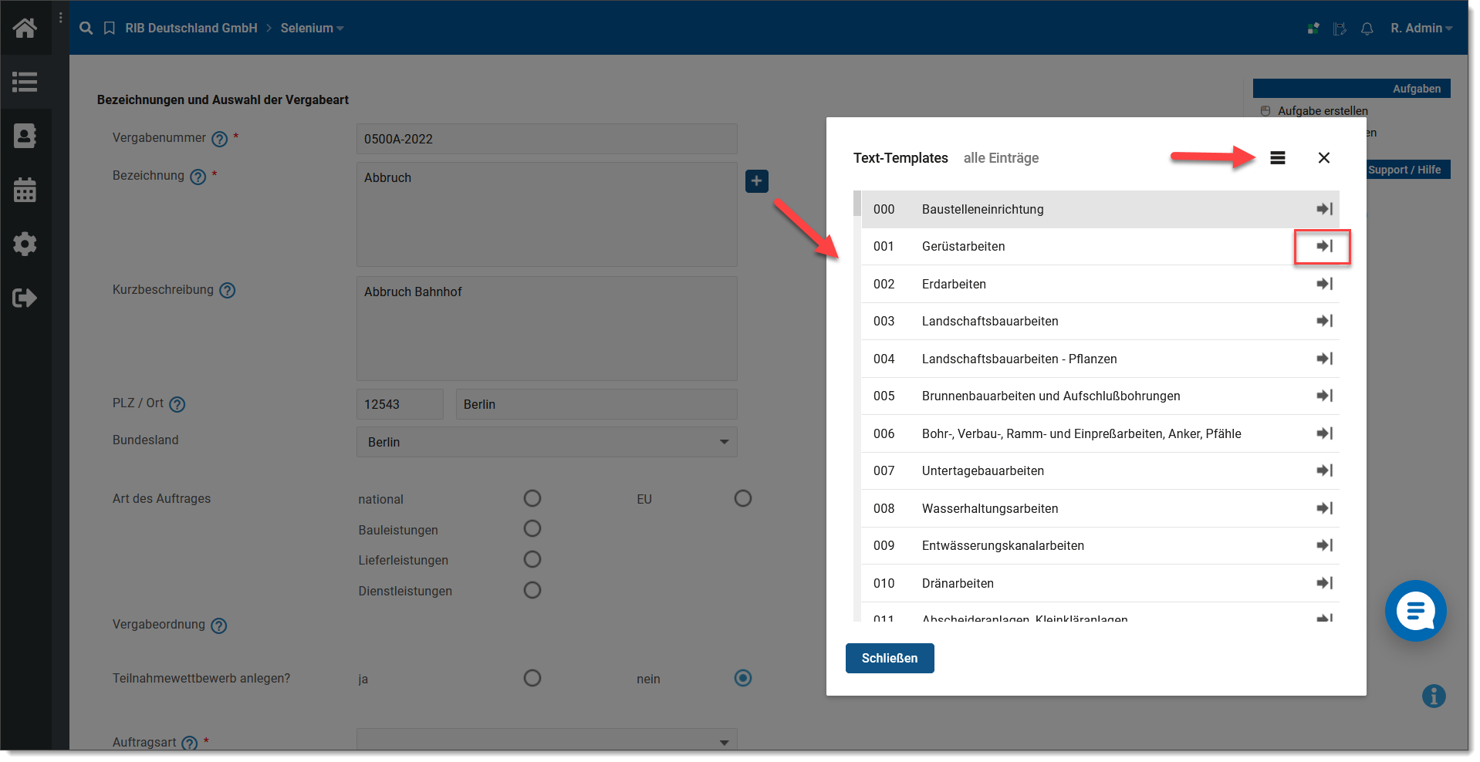Select the Erdarbeiten template row text

954,284
